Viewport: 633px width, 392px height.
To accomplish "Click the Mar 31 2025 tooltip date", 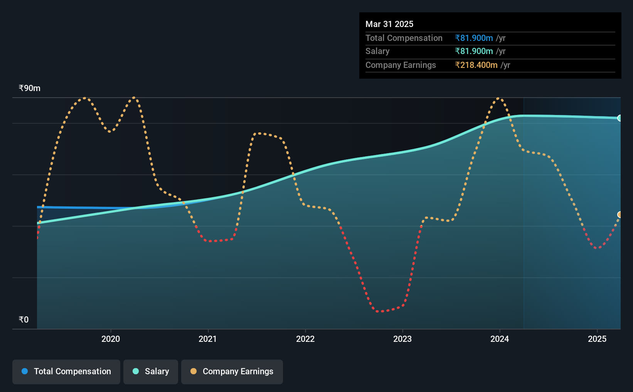I will tap(389, 24).
